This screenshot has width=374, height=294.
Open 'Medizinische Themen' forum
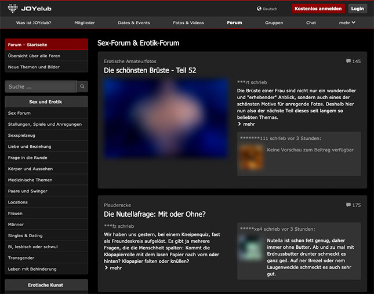pyautogui.click(x=46, y=180)
